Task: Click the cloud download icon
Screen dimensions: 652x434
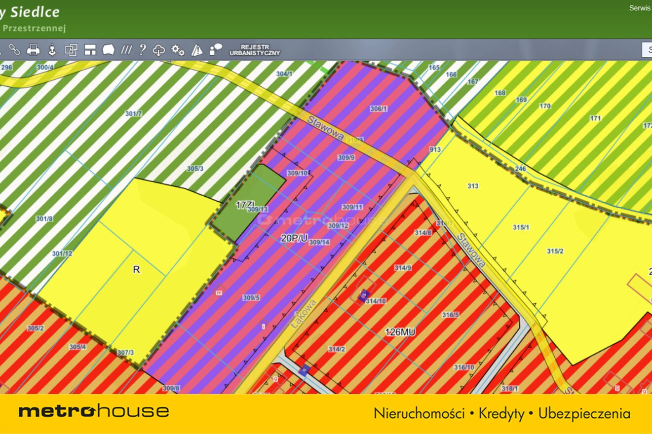Action: [x=158, y=49]
